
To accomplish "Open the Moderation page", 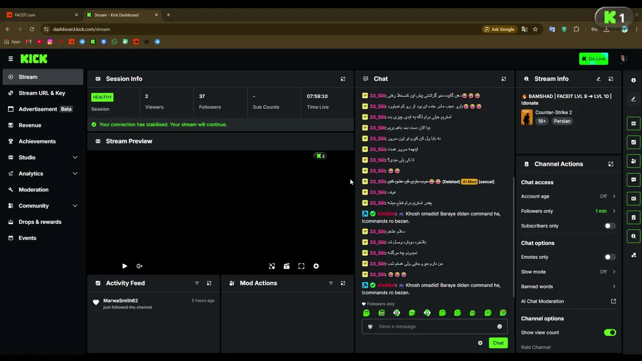I will [43, 190].
